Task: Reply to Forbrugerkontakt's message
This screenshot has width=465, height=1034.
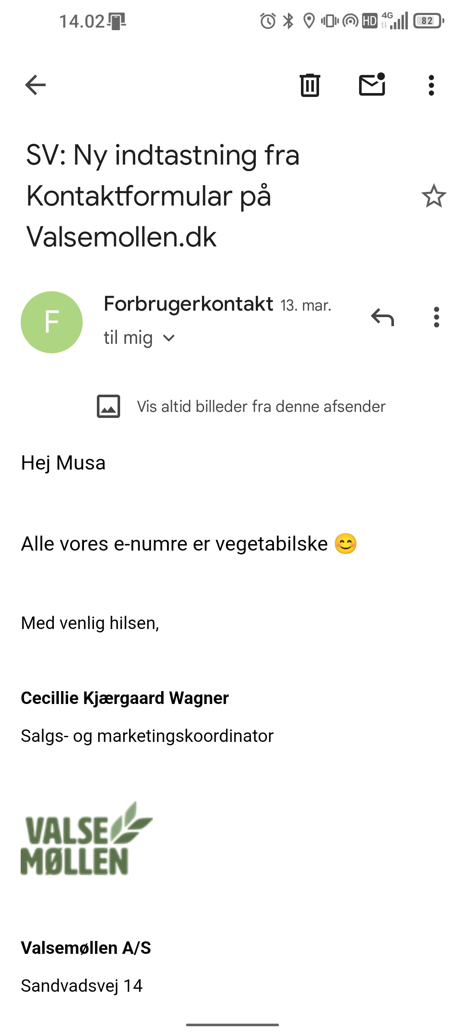Action: click(382, 318)
